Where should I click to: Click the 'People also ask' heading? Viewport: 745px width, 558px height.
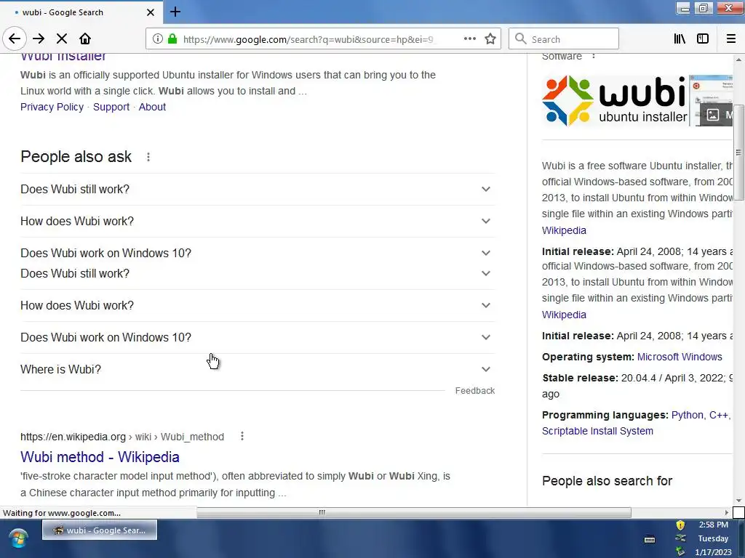(x=76, y=157)
